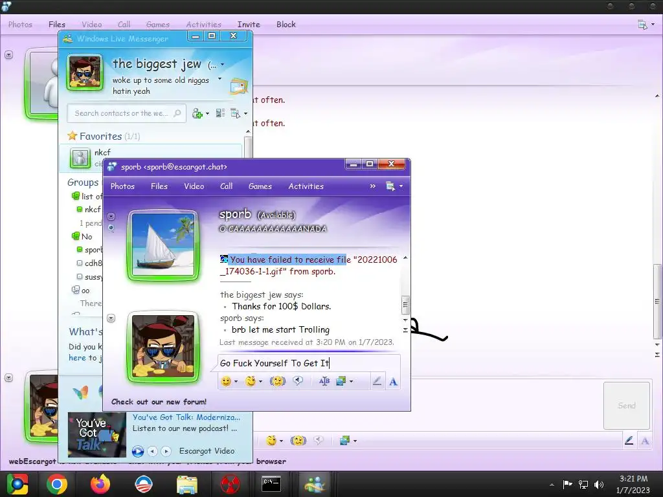
Task: Open the background picker icon in sporb chat
Action: [x=341, y=382]
